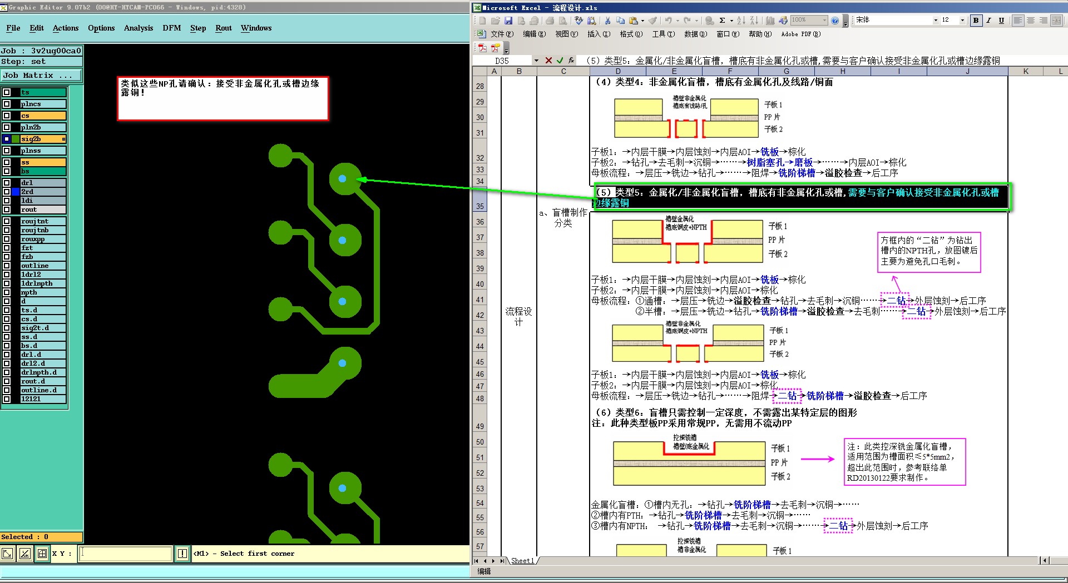Image resolution: width=1068 pixels, height=583 pixels.
Task: Open the Name Box dropdown arrow
Action: [x=536, y=61]
